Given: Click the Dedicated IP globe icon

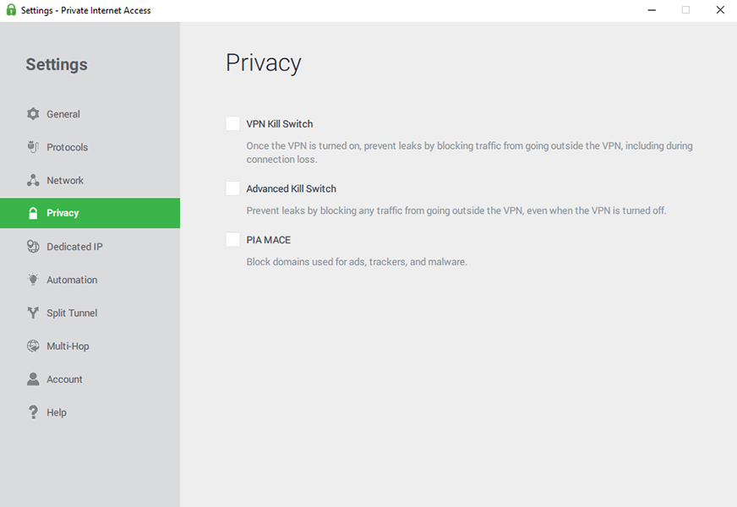Looking at the screenshot, I should point(33,247).
